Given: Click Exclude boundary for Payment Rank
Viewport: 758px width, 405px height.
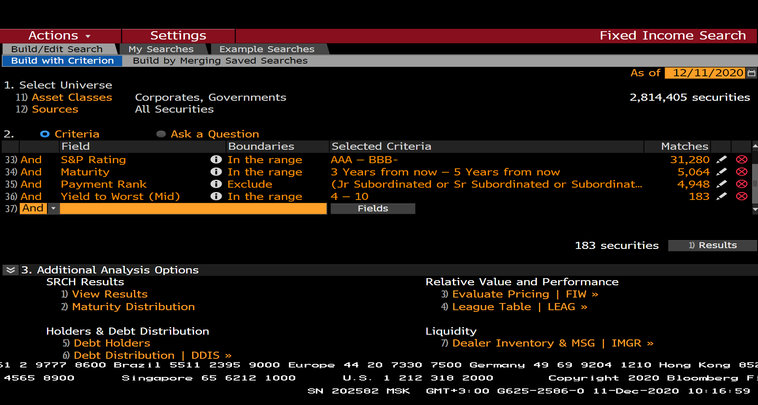Looking at the screenshot, I should click(250, 184).
